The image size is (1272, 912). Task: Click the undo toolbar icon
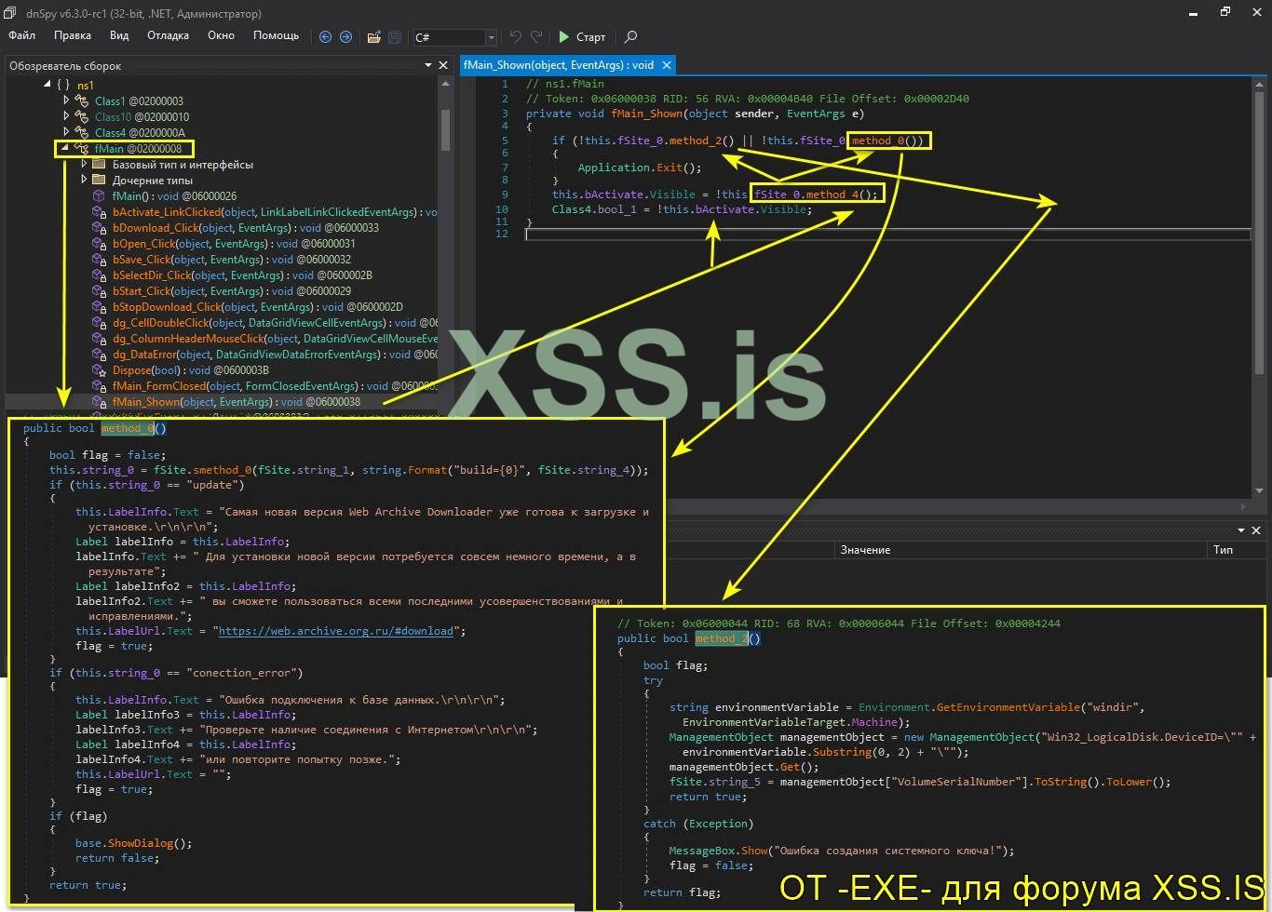(516, 37)
